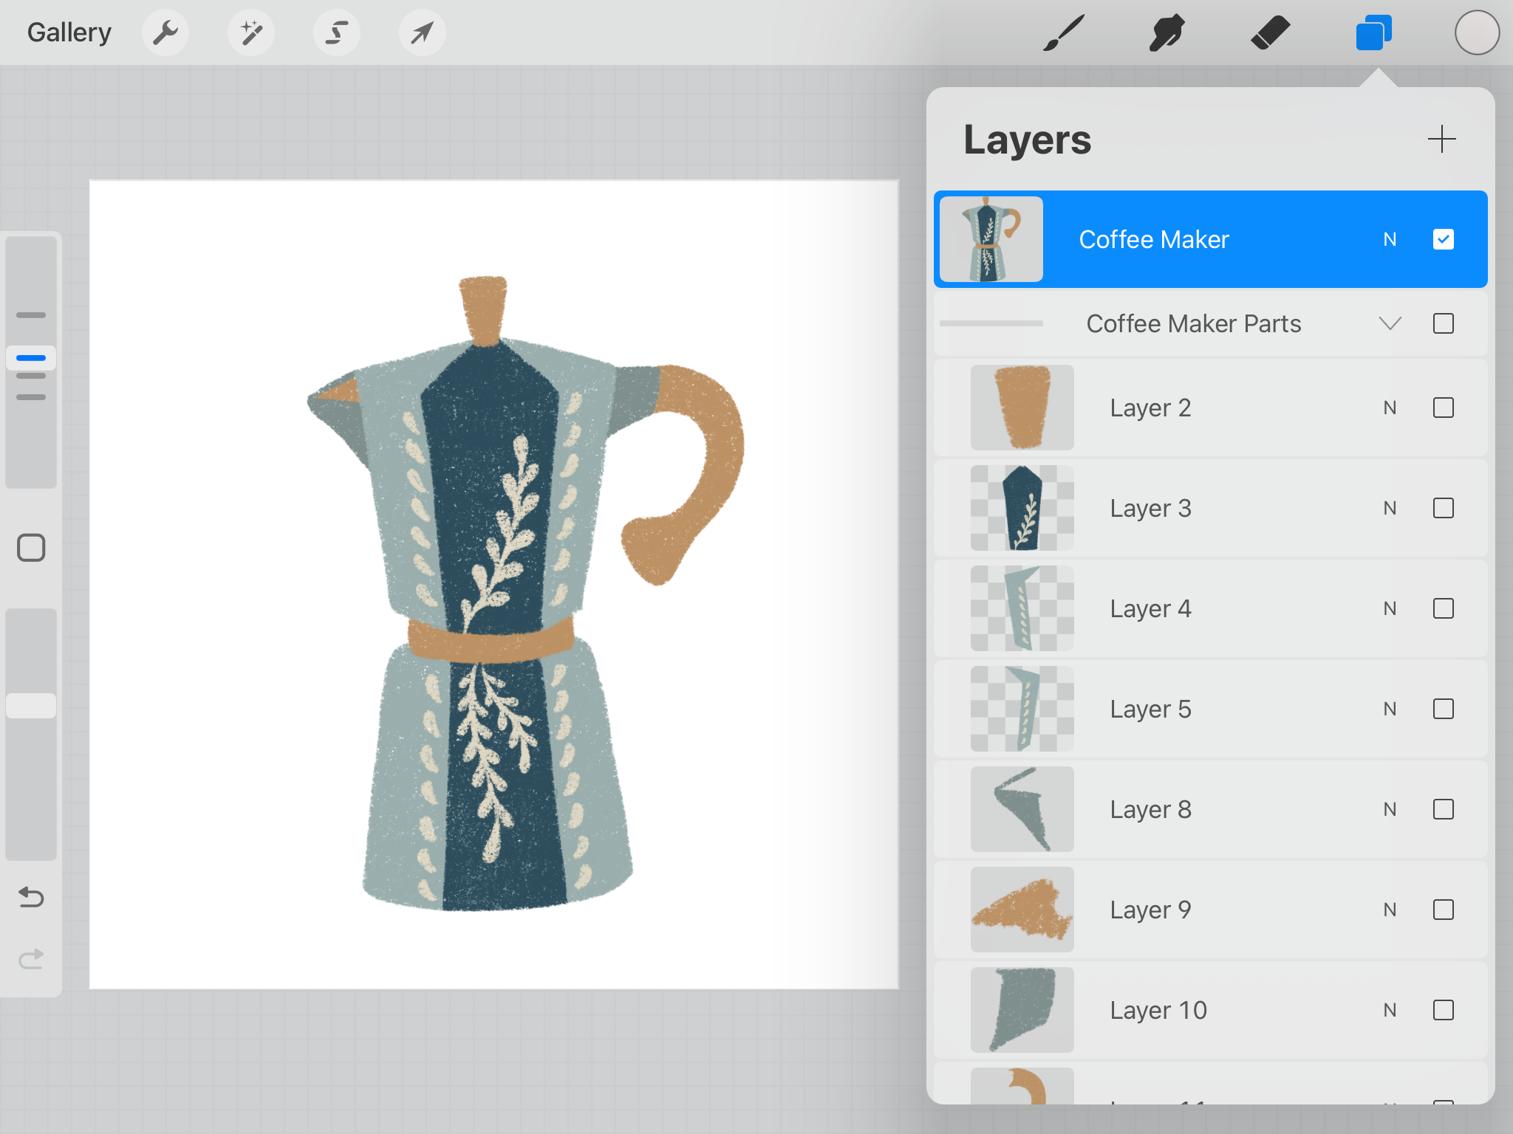Add a new layer with plus

(x=1441, y=139)
